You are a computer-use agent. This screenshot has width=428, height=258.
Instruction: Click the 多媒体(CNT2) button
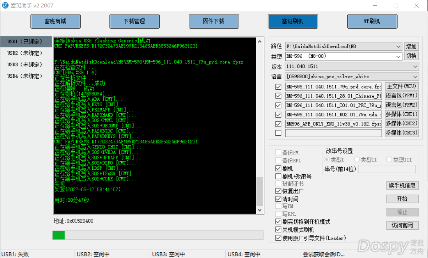(x=402, y=124)
